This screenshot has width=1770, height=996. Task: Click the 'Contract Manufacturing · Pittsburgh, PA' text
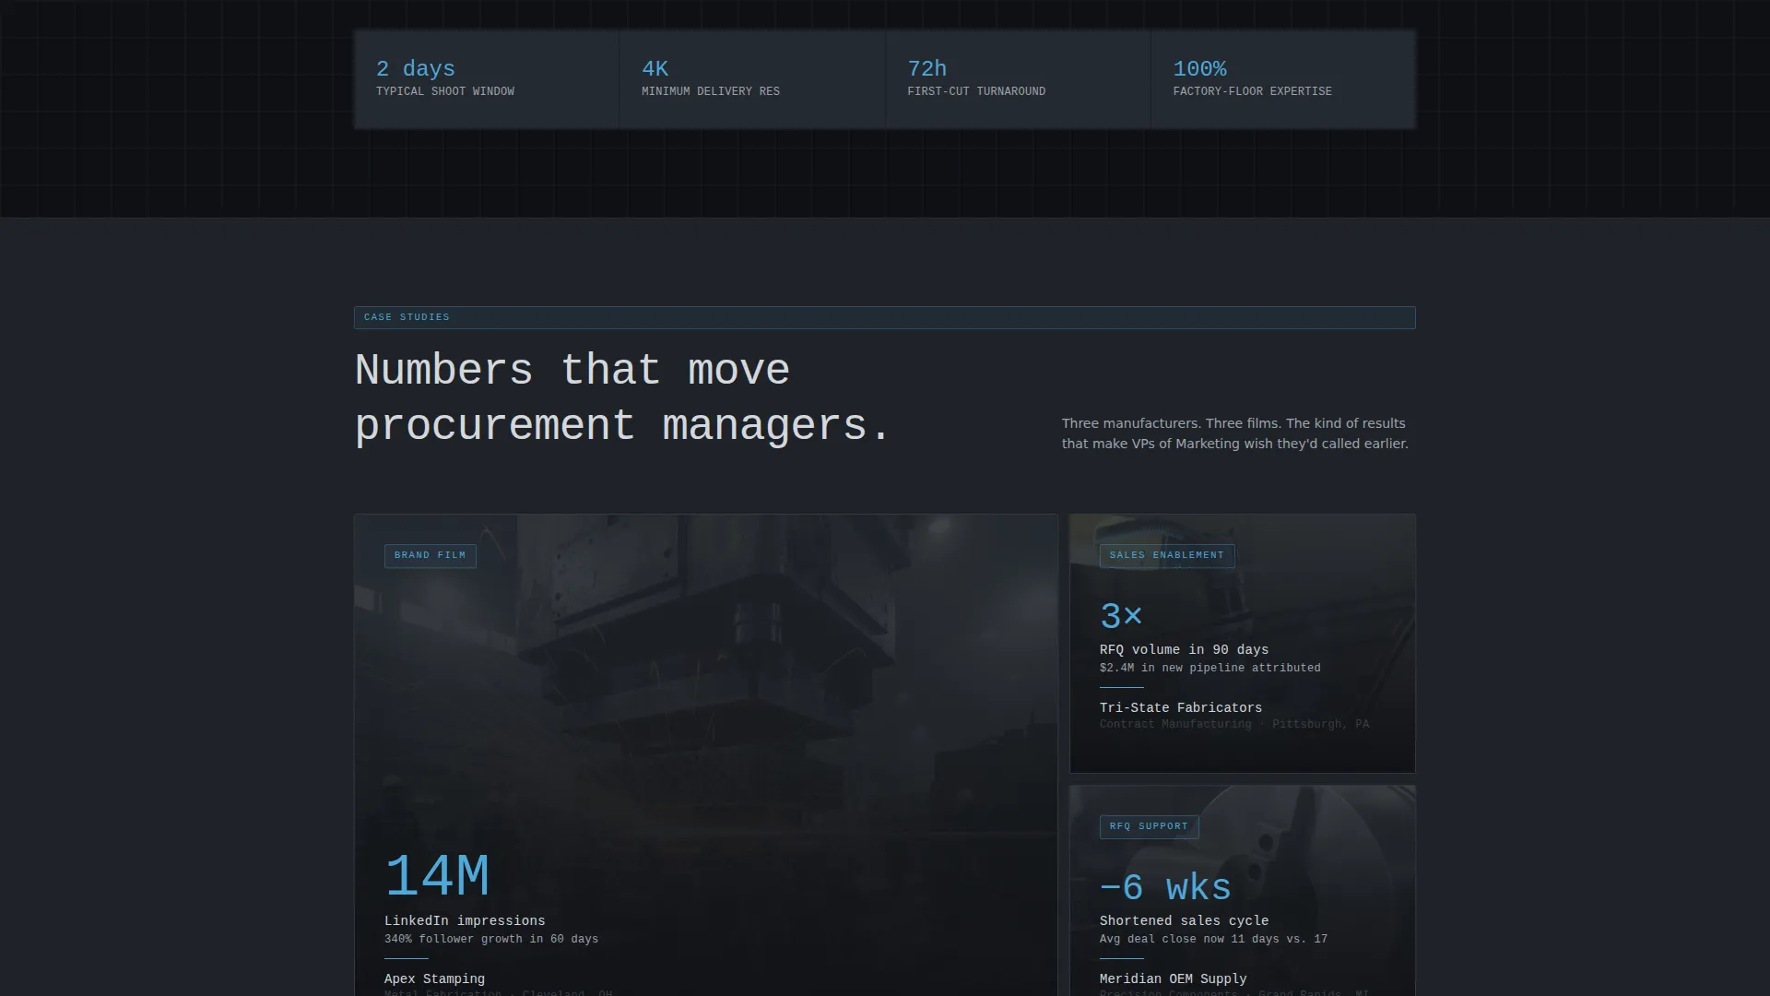pyautogui.click(x=1234, y=724)
